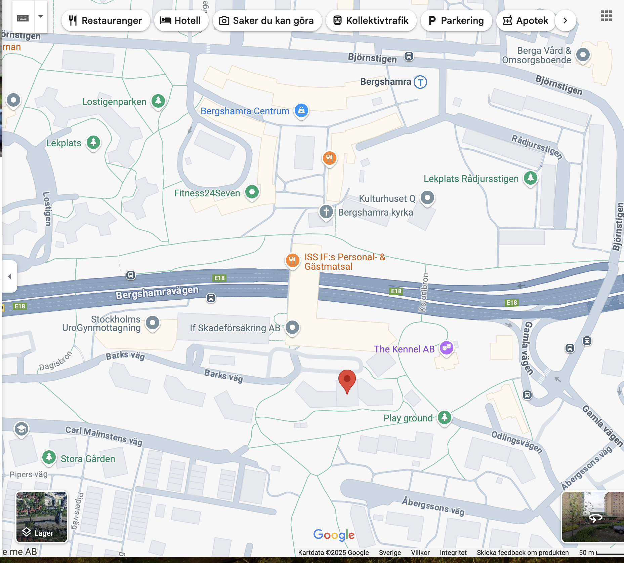Click the Bergshamra kyrka church marker
This screenshot has width=624, height=563.
click(326, 212)
